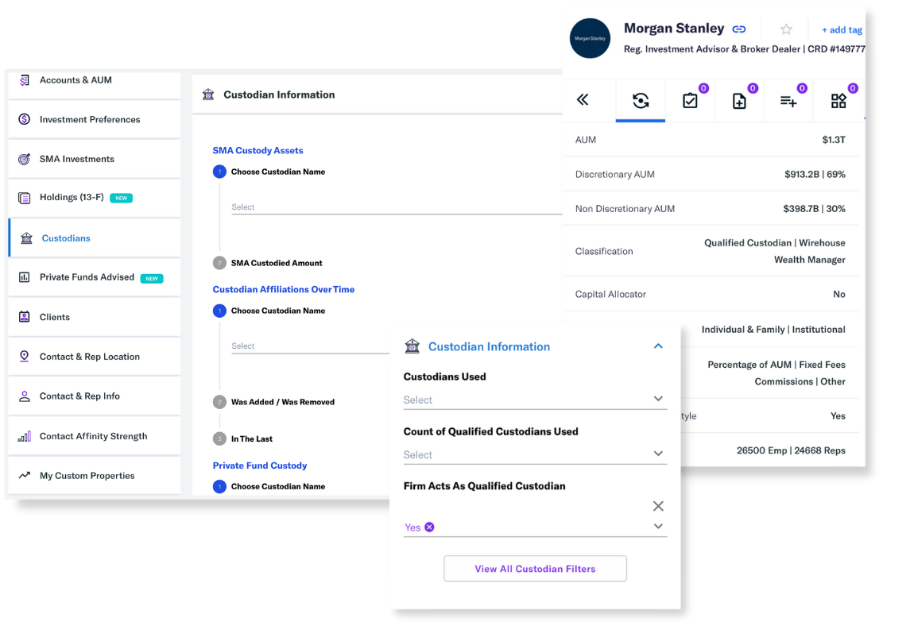Collapse the Custodian Information popup section

[x=658, y=346]
